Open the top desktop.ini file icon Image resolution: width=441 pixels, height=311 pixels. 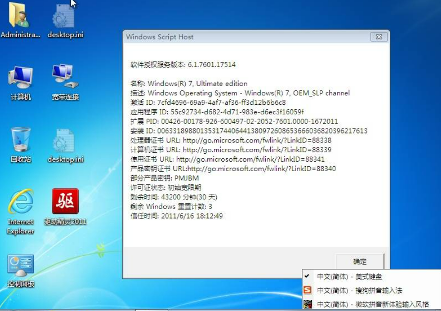click(65, 20)
